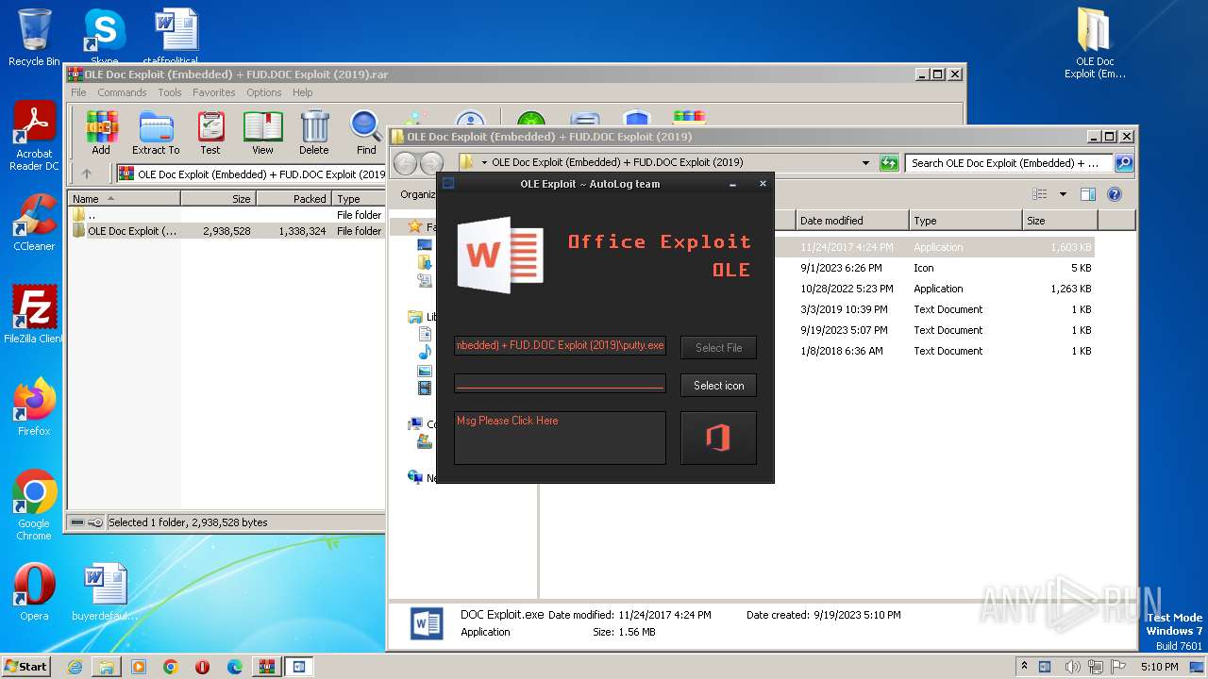
Task: Open Explorer address bar history dropdown
Action: 865,162
